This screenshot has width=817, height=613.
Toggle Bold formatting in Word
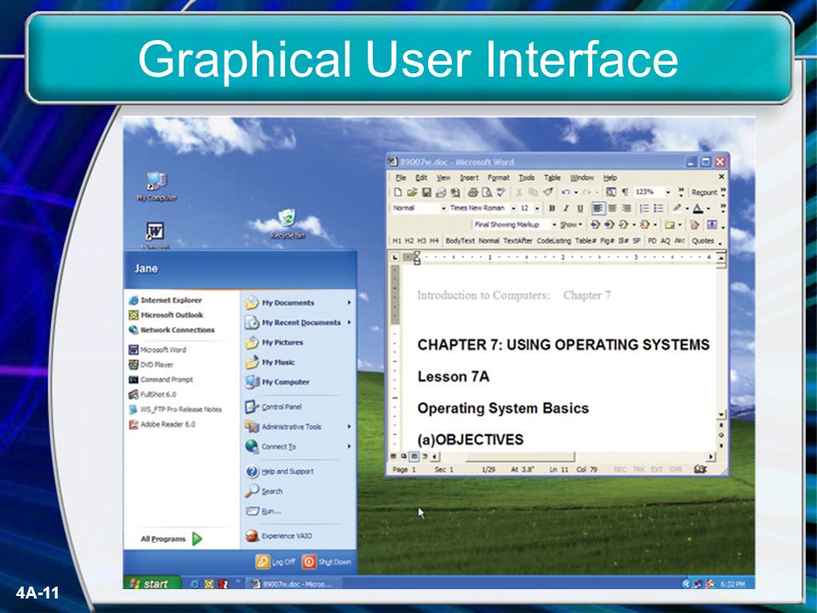coord(551,209)
